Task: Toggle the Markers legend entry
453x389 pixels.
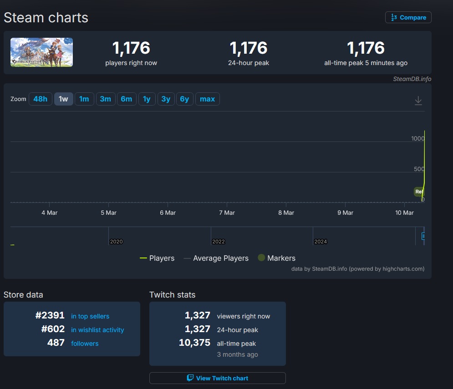Action: click(x=277, y=258)
